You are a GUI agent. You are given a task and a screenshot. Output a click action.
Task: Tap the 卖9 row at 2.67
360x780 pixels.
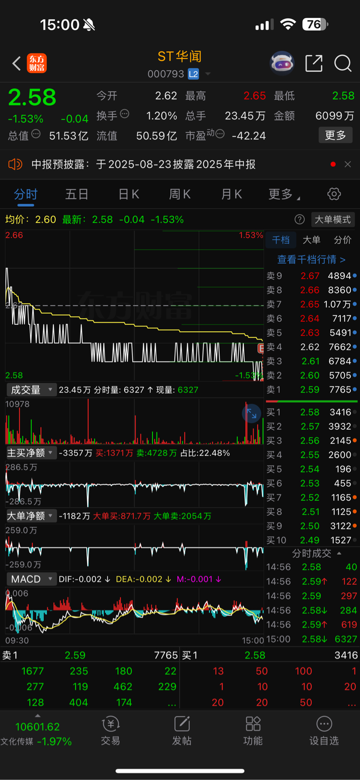tap(312, 276)
